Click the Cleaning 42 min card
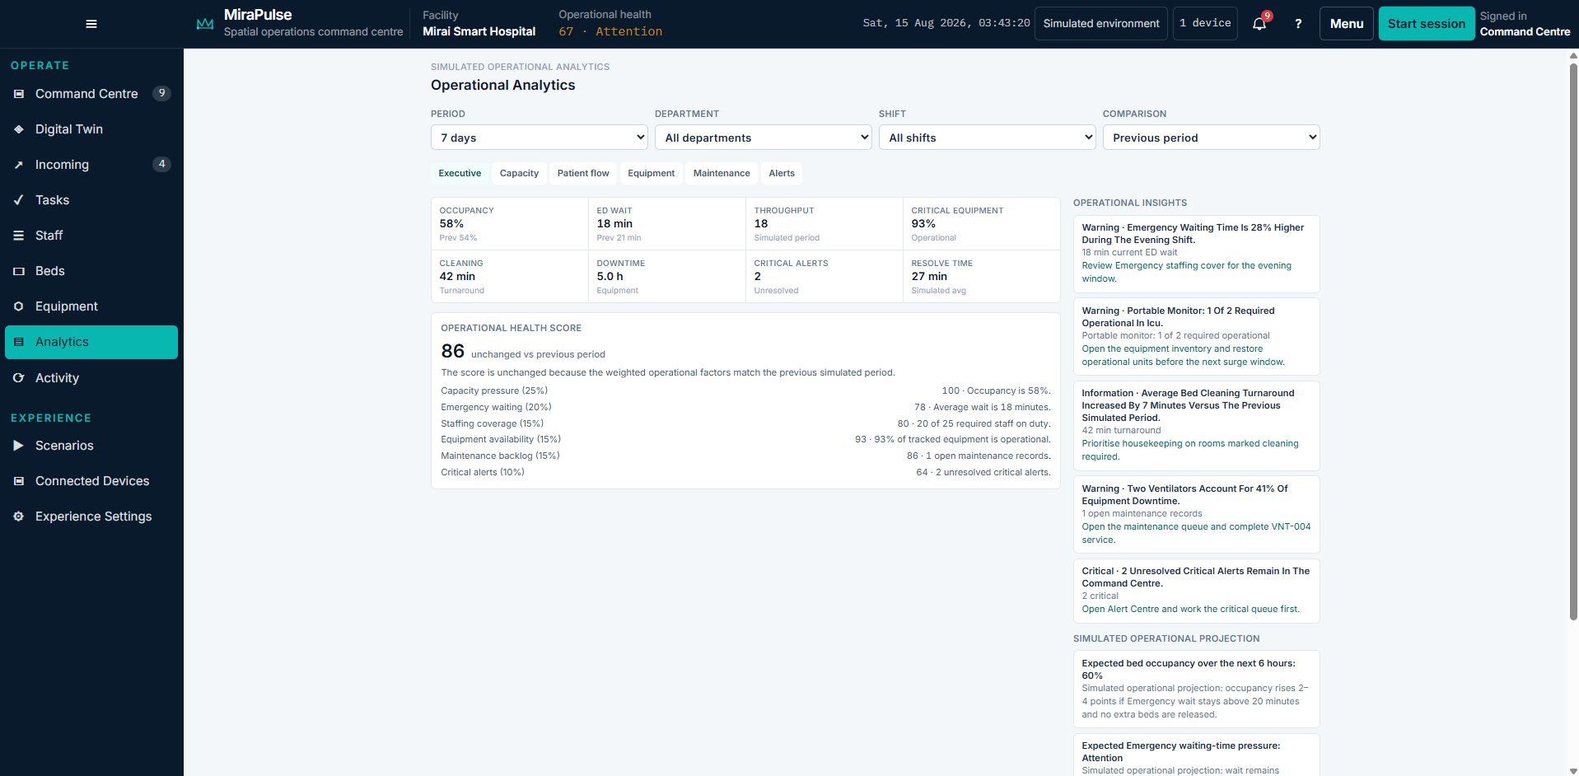The width and height of the screenshot is (1579, 776). pyautogui.click(x=509, y=277)
